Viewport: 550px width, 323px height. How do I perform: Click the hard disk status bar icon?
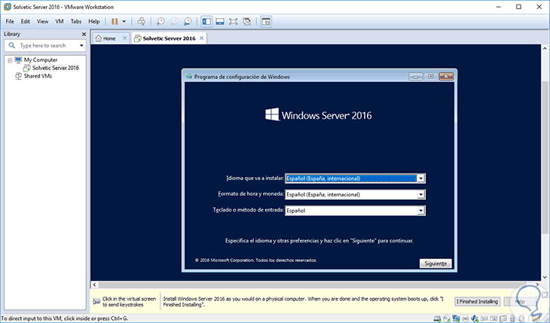click(x=437, y=318)
